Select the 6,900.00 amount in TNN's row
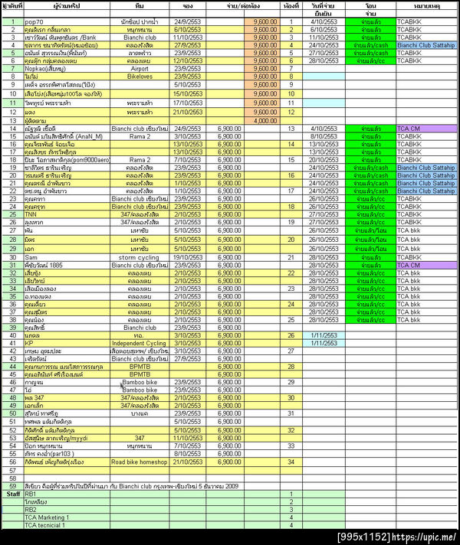Image resolution: width=460 pixels, height=545 pixels. [x=225, y=214]
